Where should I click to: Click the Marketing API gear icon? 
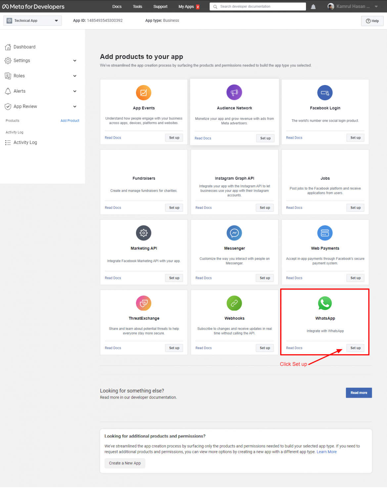pyautogui.click(x=144, y=233)
